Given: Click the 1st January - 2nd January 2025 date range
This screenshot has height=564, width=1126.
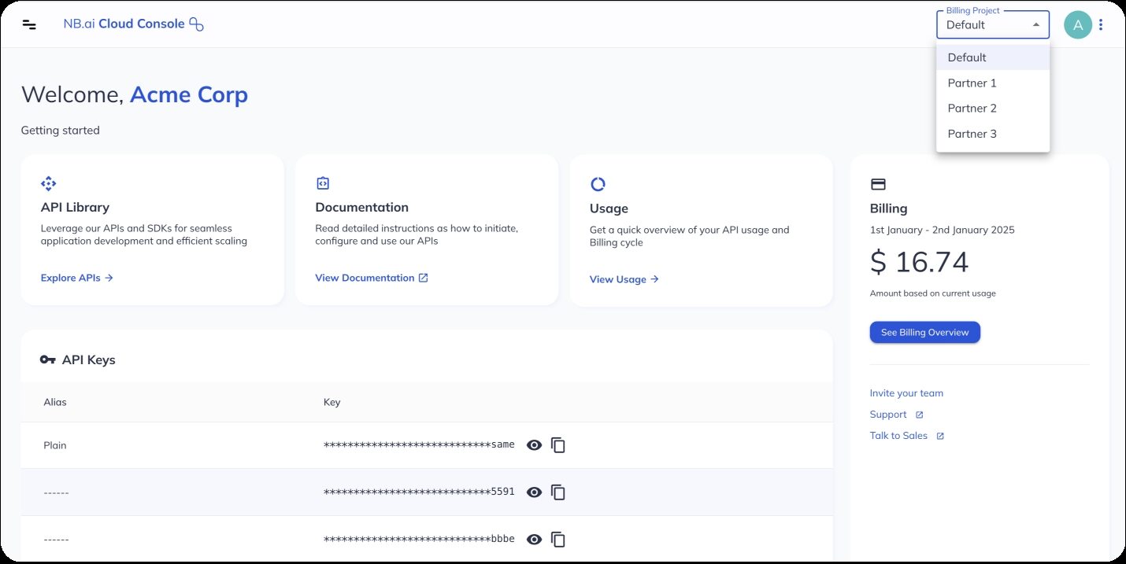Looking at the screenshot, I should click(942, 230).
